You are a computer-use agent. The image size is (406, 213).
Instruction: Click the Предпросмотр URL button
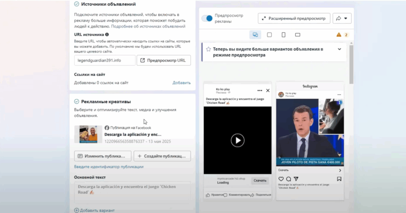(x=164, y=60)
